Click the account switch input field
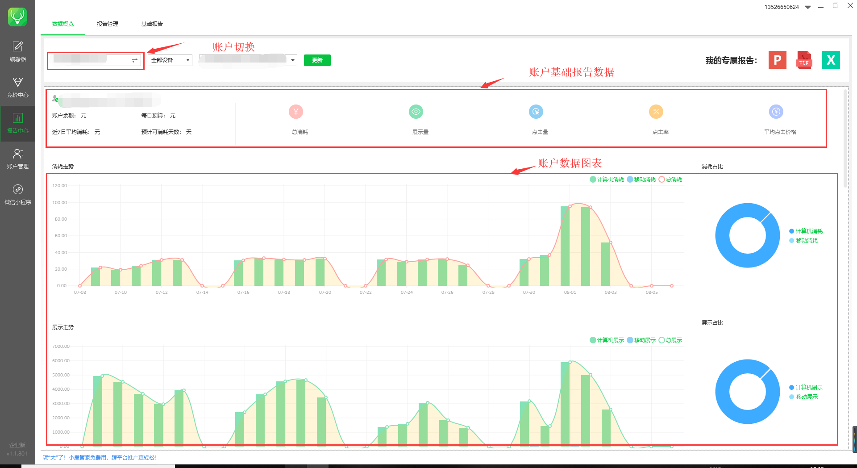 96,60
